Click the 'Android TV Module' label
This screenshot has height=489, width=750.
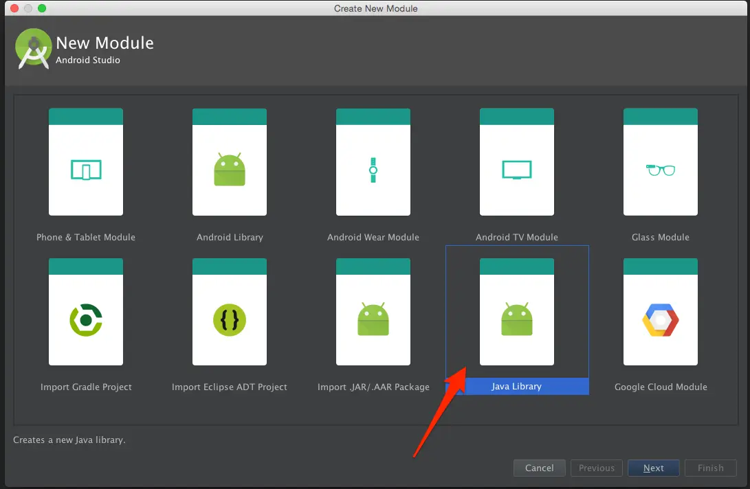coord(517,237)
